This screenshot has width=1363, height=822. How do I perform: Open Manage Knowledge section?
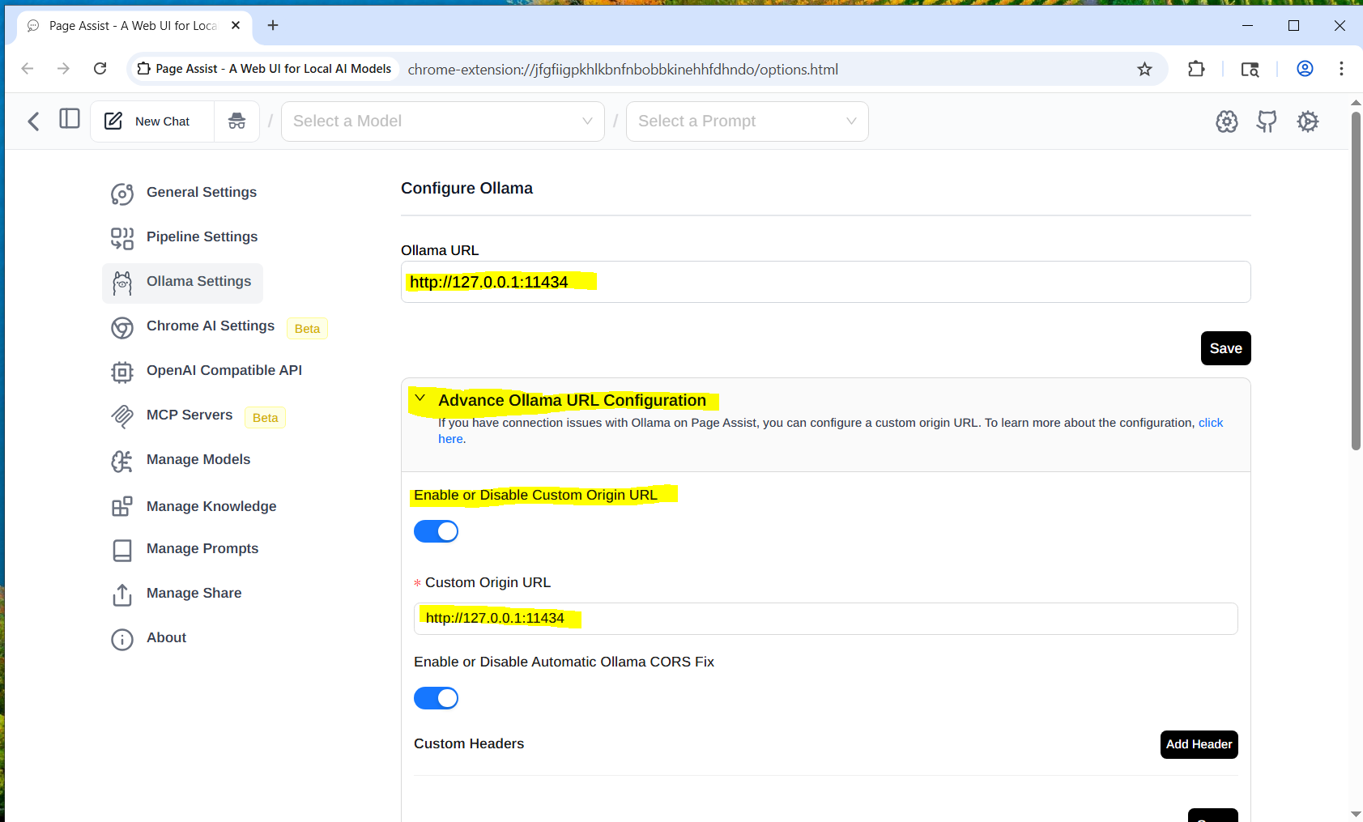pyautogui.click(x=211, y=505)
